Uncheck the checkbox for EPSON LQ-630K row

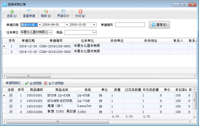click(11, 95)
